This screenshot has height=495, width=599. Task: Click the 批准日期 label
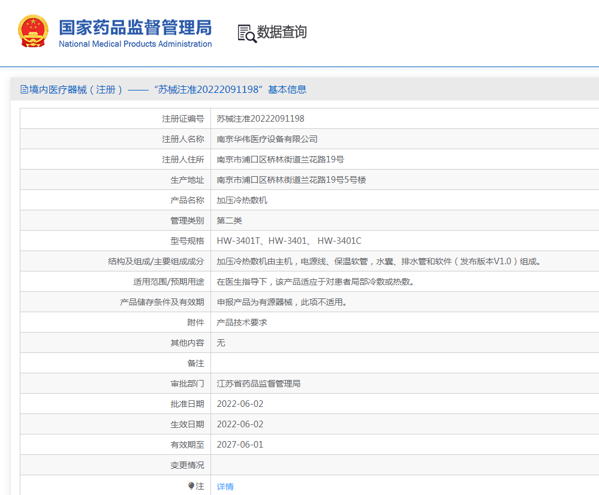pyautogui.click(x=187, y=404)
